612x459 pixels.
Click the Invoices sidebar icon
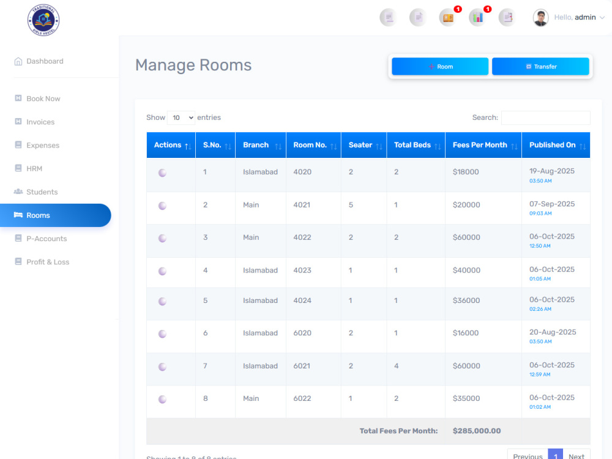18,121
